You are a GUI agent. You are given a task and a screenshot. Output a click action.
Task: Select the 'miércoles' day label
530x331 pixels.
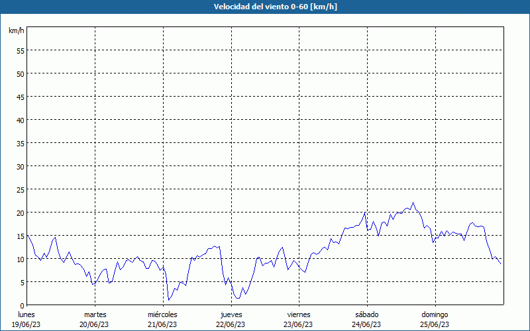coord(162,314)
